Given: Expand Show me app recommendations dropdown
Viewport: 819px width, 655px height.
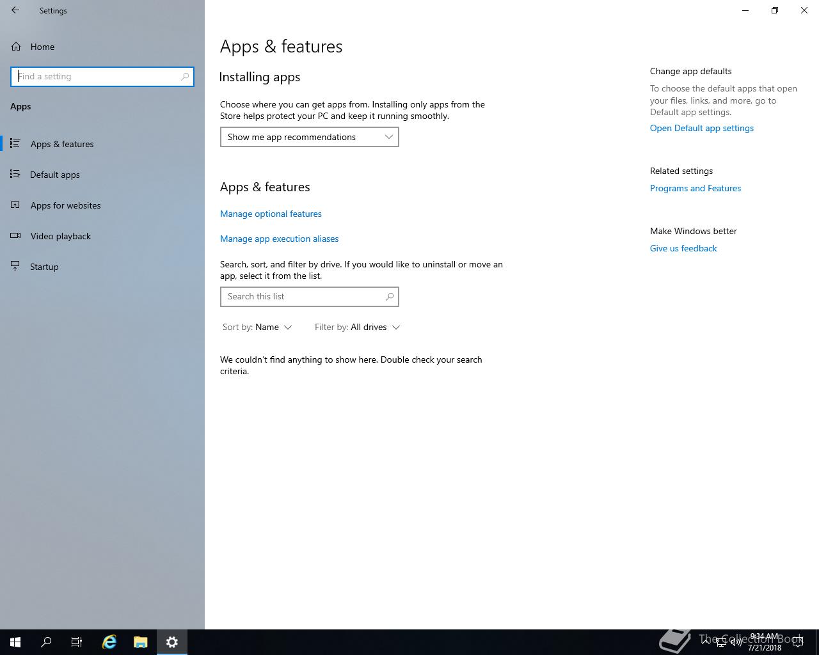Looking at the screenshot, I should click(310, 137).
